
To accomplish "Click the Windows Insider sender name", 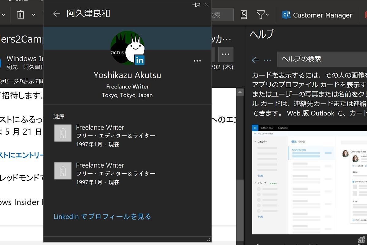I will pos(26,58).
